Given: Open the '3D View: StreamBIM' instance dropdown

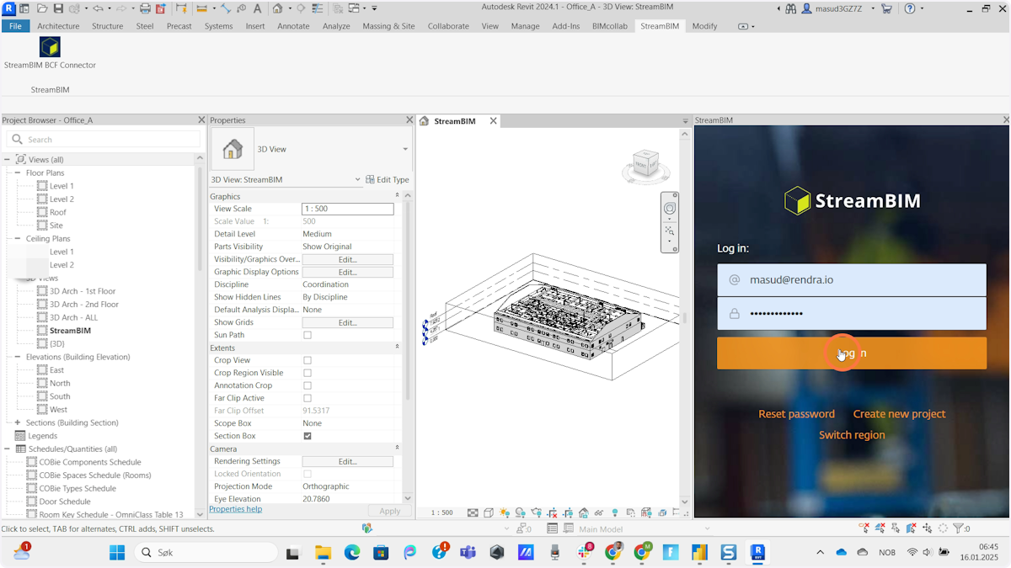Looking at the screenshot, I should (x=357, y=179).
